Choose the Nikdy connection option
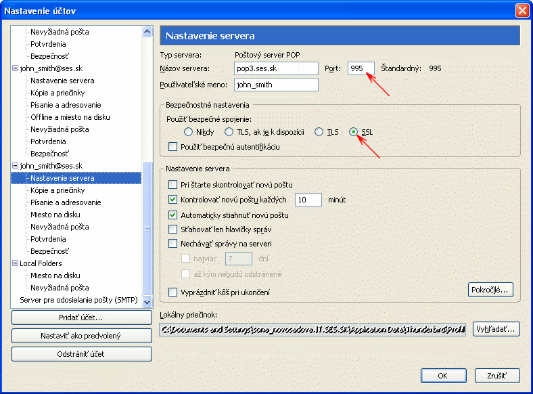Viewport: 533px width, 394px height. click(x=188, y=132)
